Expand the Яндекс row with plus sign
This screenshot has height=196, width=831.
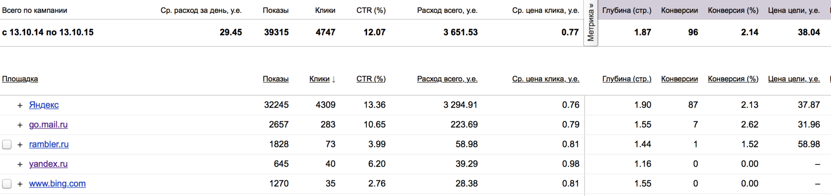pyautogui.click(x=20, y=105)
